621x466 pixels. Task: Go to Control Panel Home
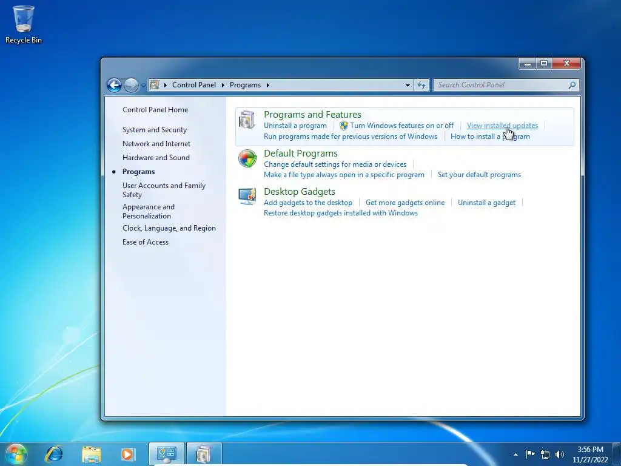pyautogui.click(x=155, y=110)
